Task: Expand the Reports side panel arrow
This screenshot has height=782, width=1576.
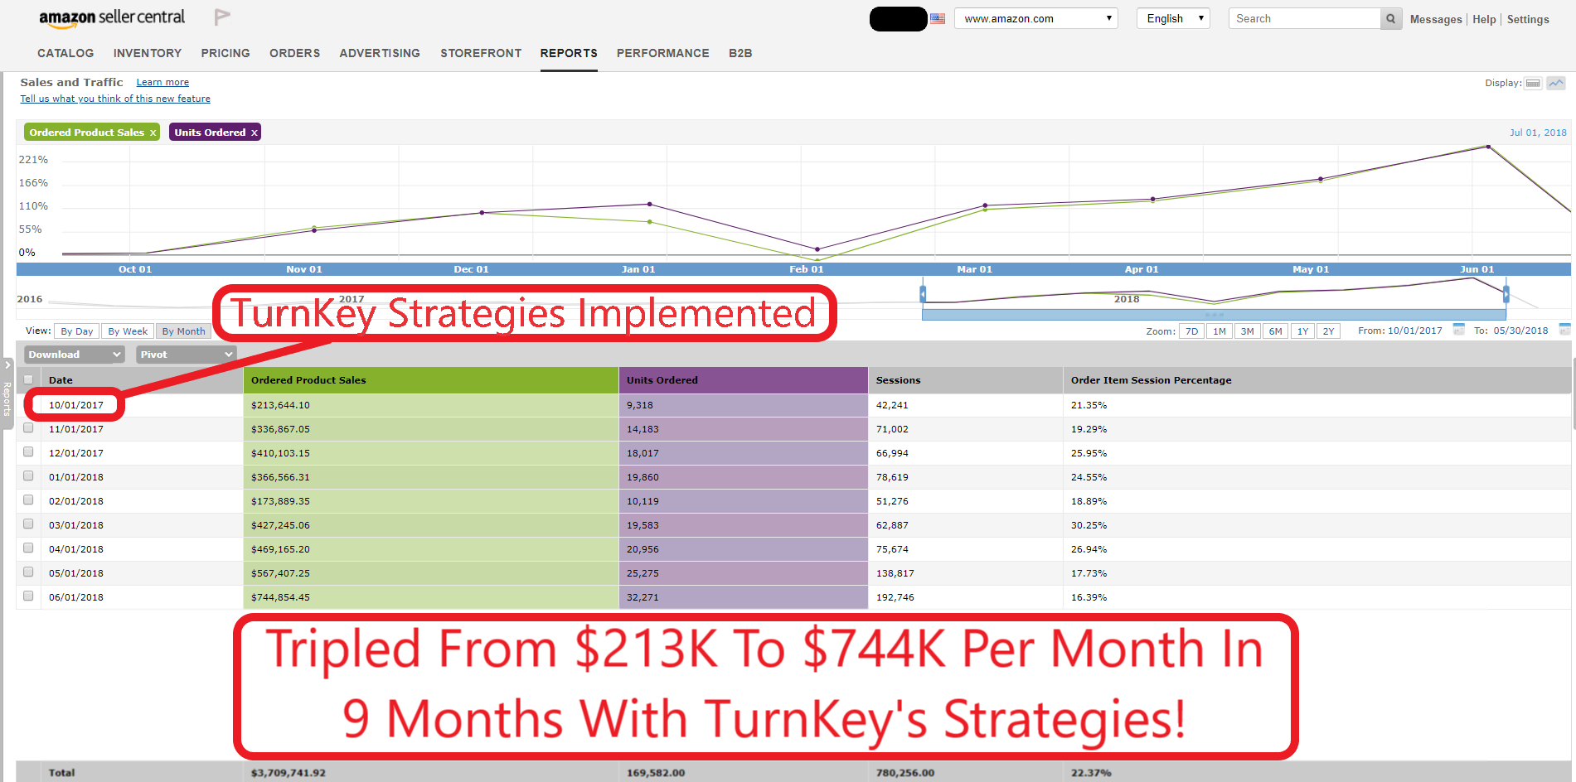Action: coord(7,365)
